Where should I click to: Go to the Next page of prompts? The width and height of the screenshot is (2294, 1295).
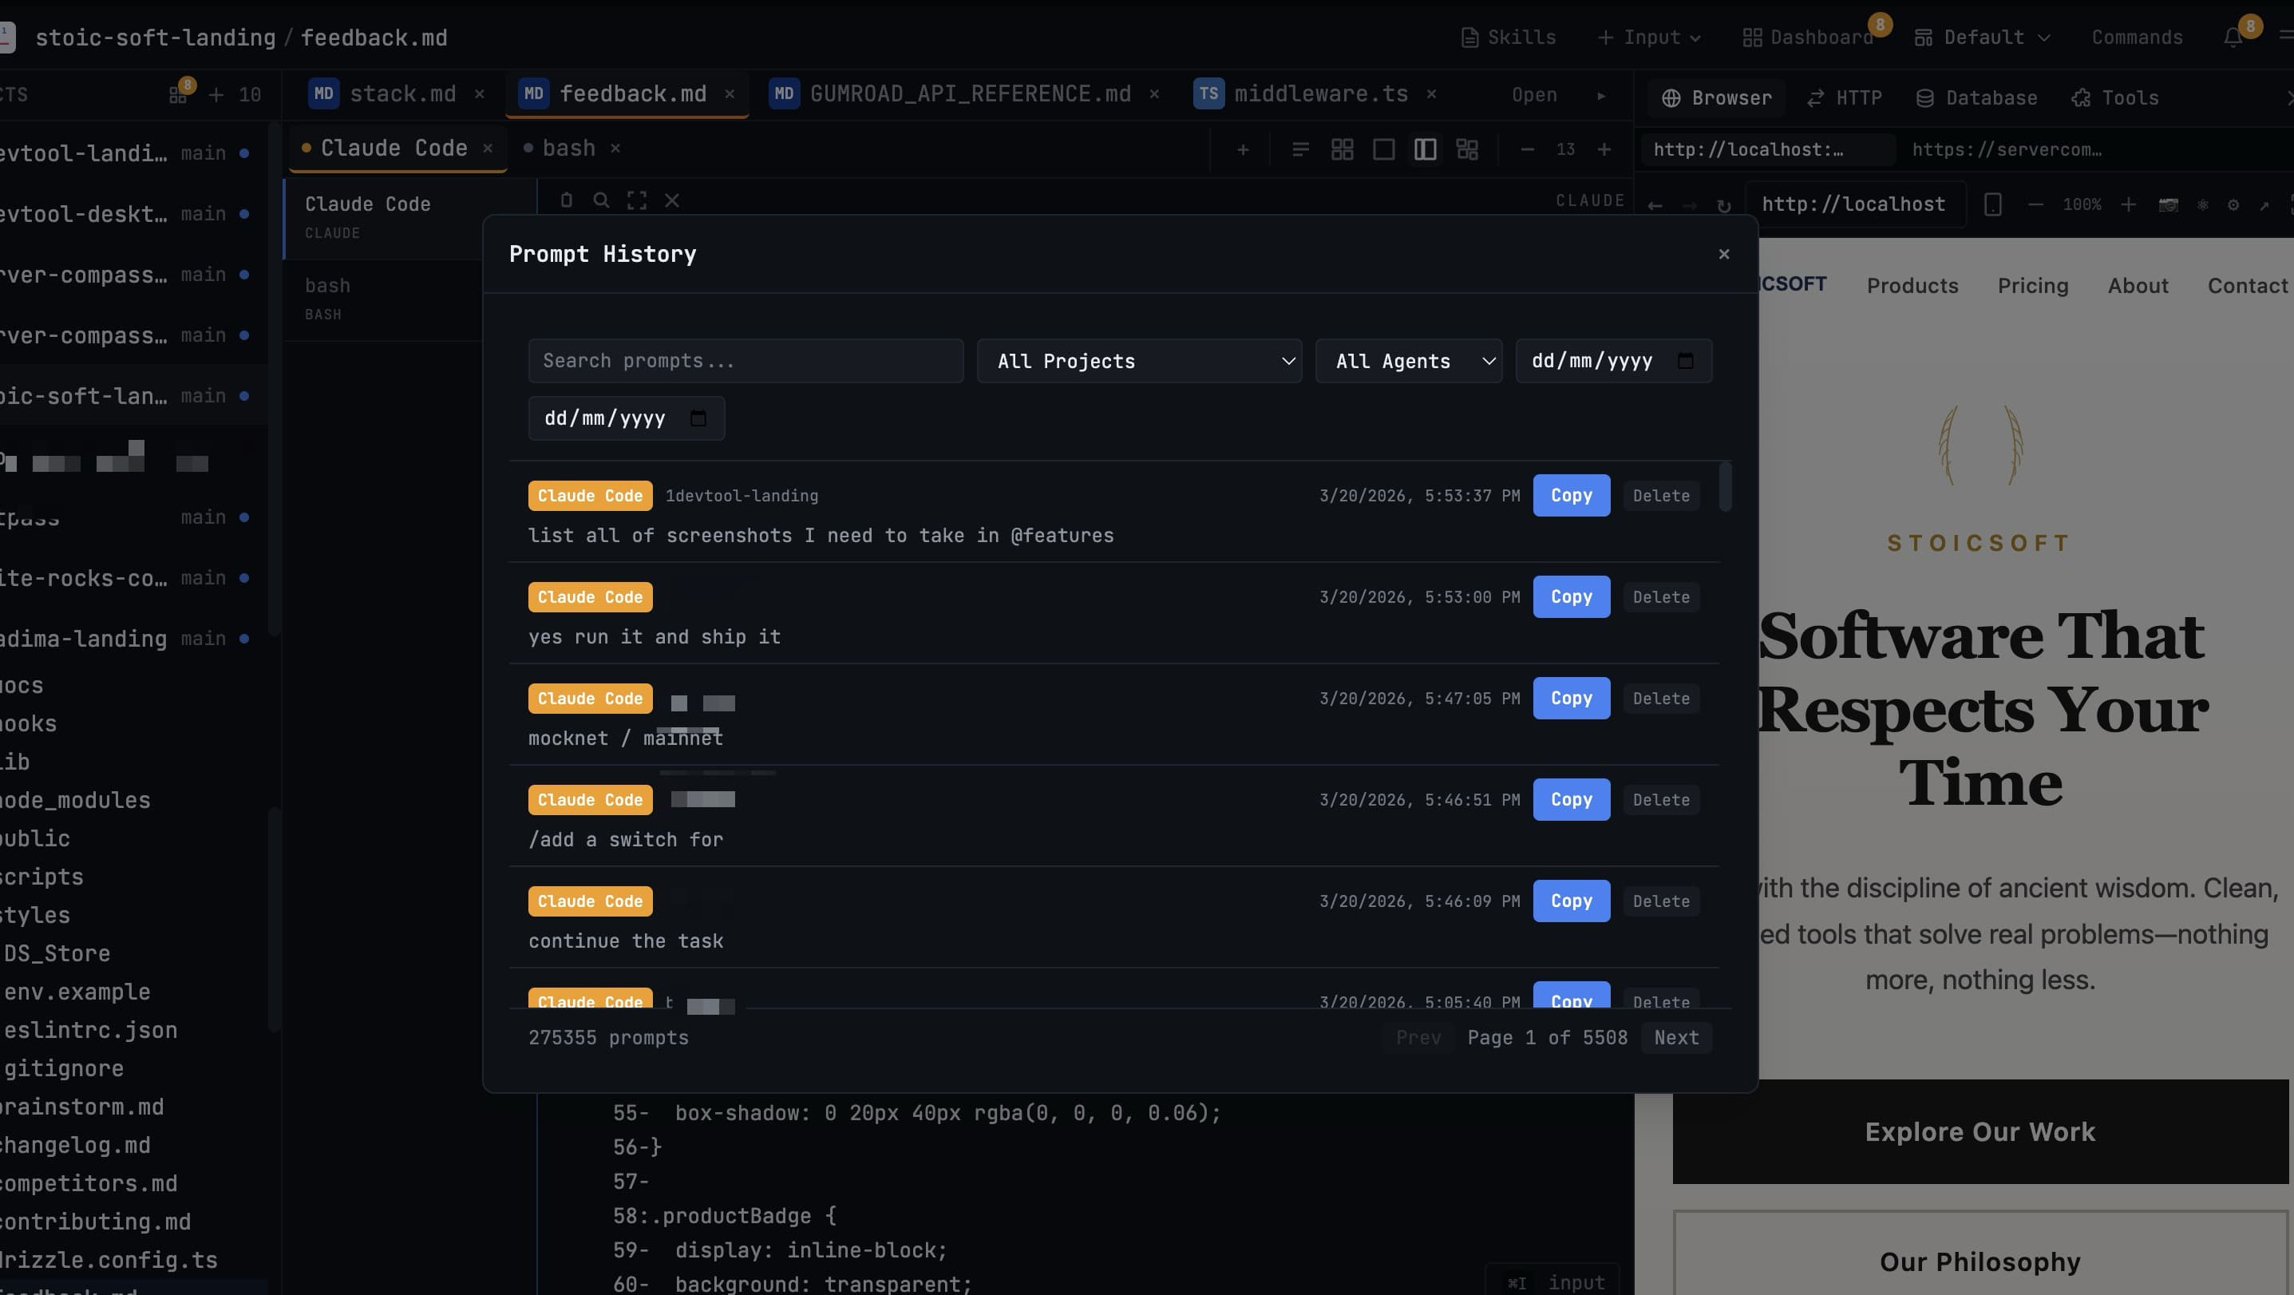pos(1676,1038)
